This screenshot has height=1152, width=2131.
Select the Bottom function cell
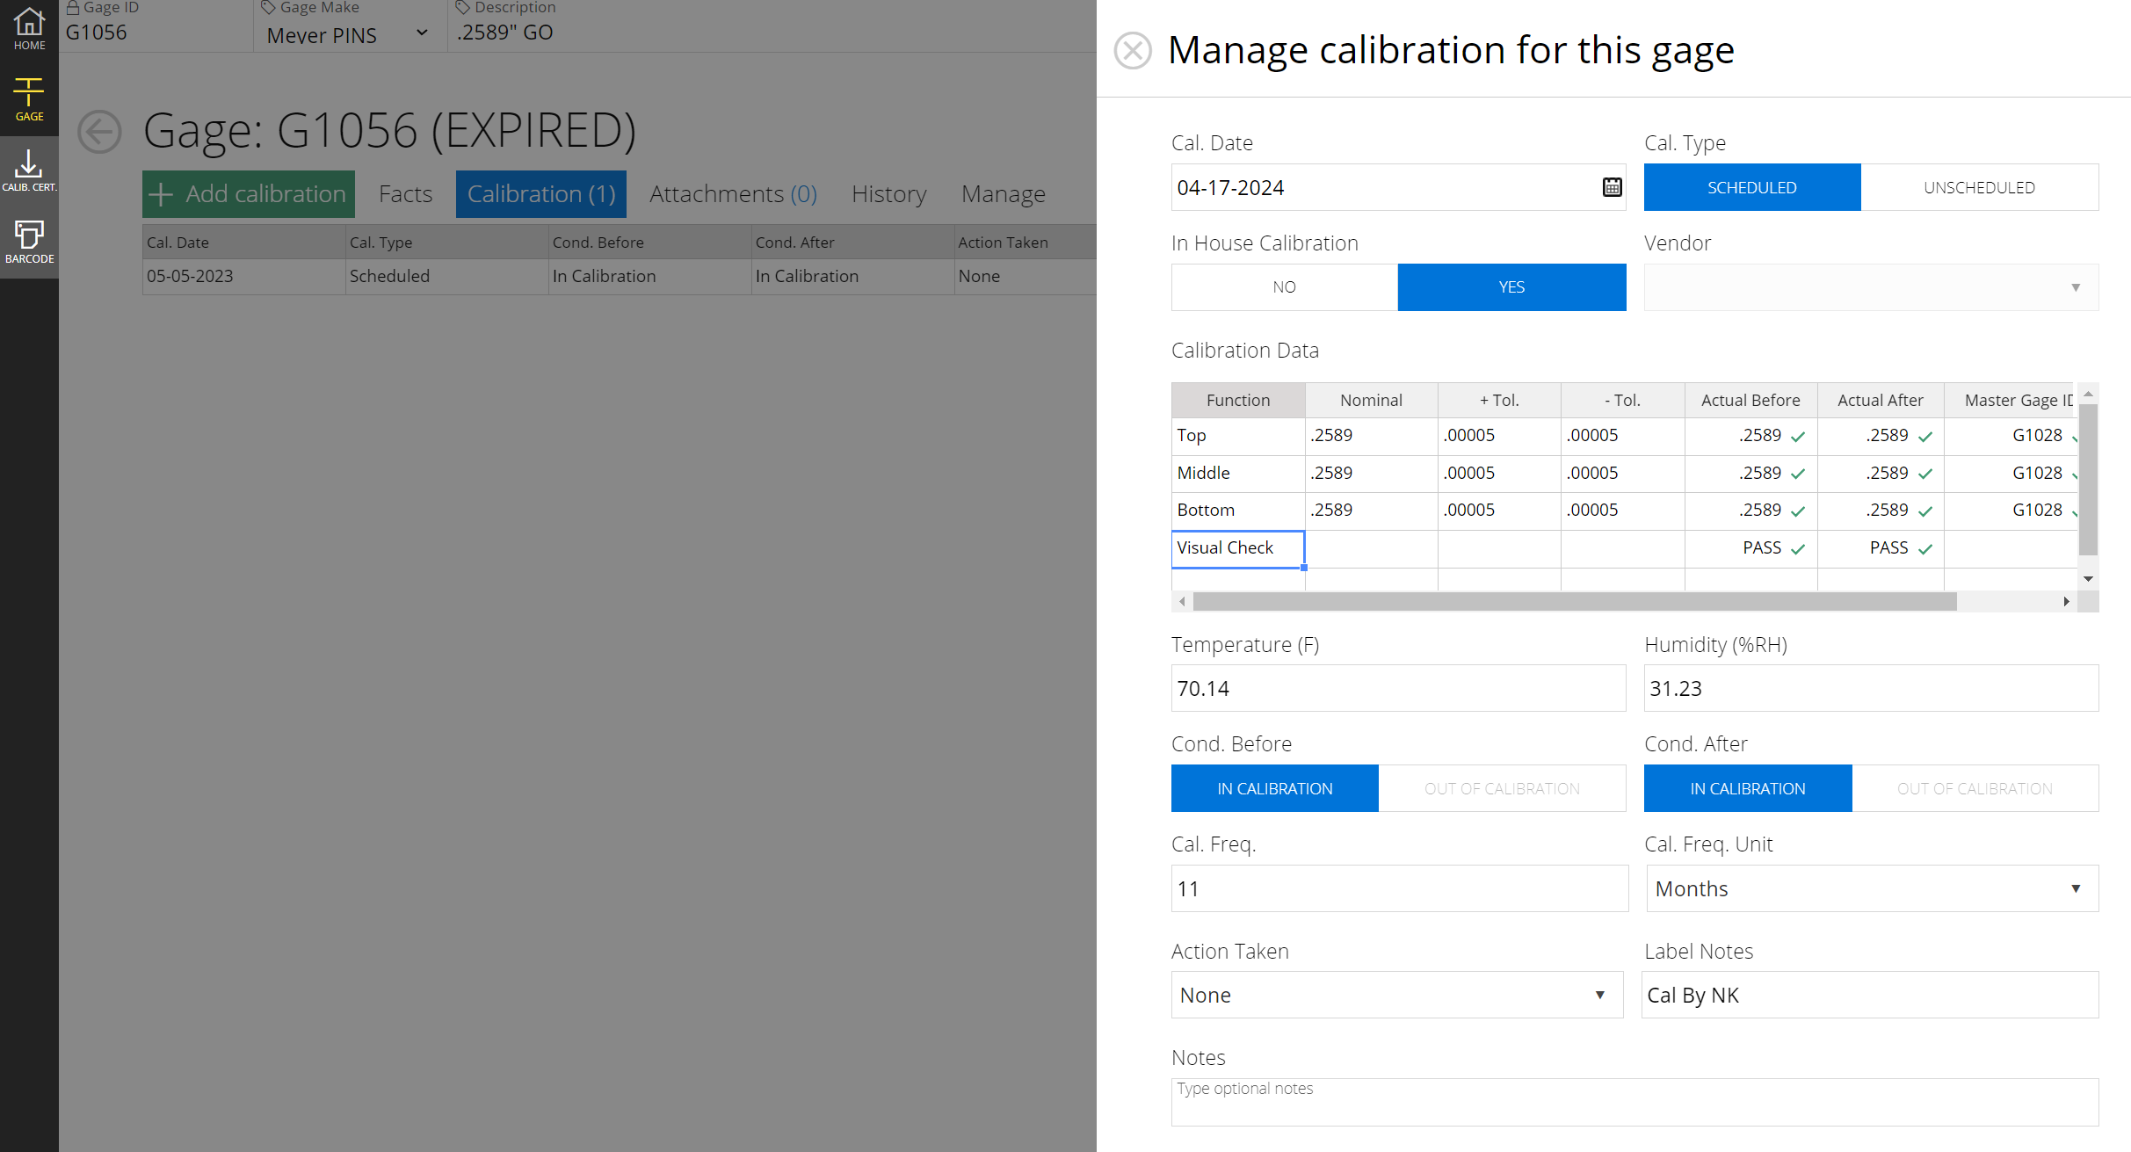[x=1238, y=511]
